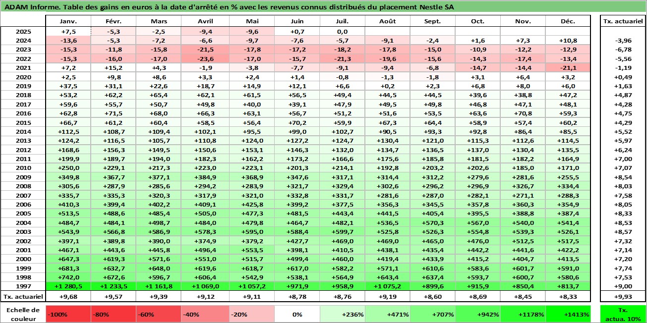Select the green 'Tx. actua. 10%' swatch
This screenshot has height=323, width=647.
click(x=623, y=314)
